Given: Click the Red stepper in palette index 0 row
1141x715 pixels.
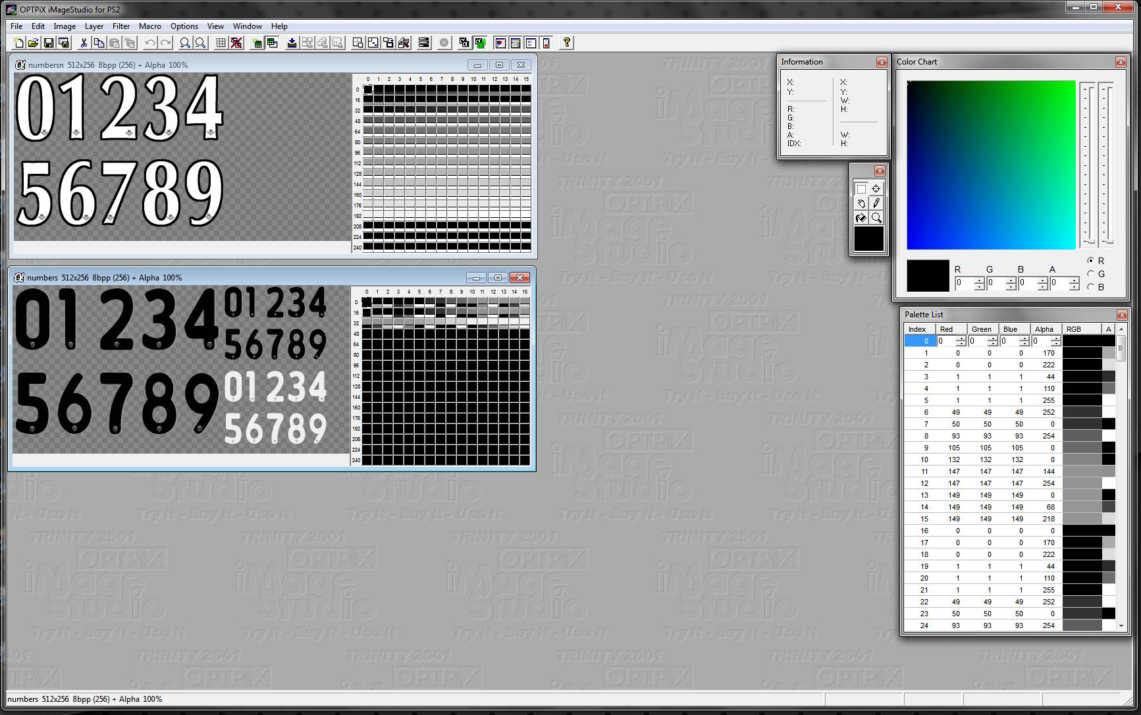Looking at the screenshot, I should [x=961, y=341].
